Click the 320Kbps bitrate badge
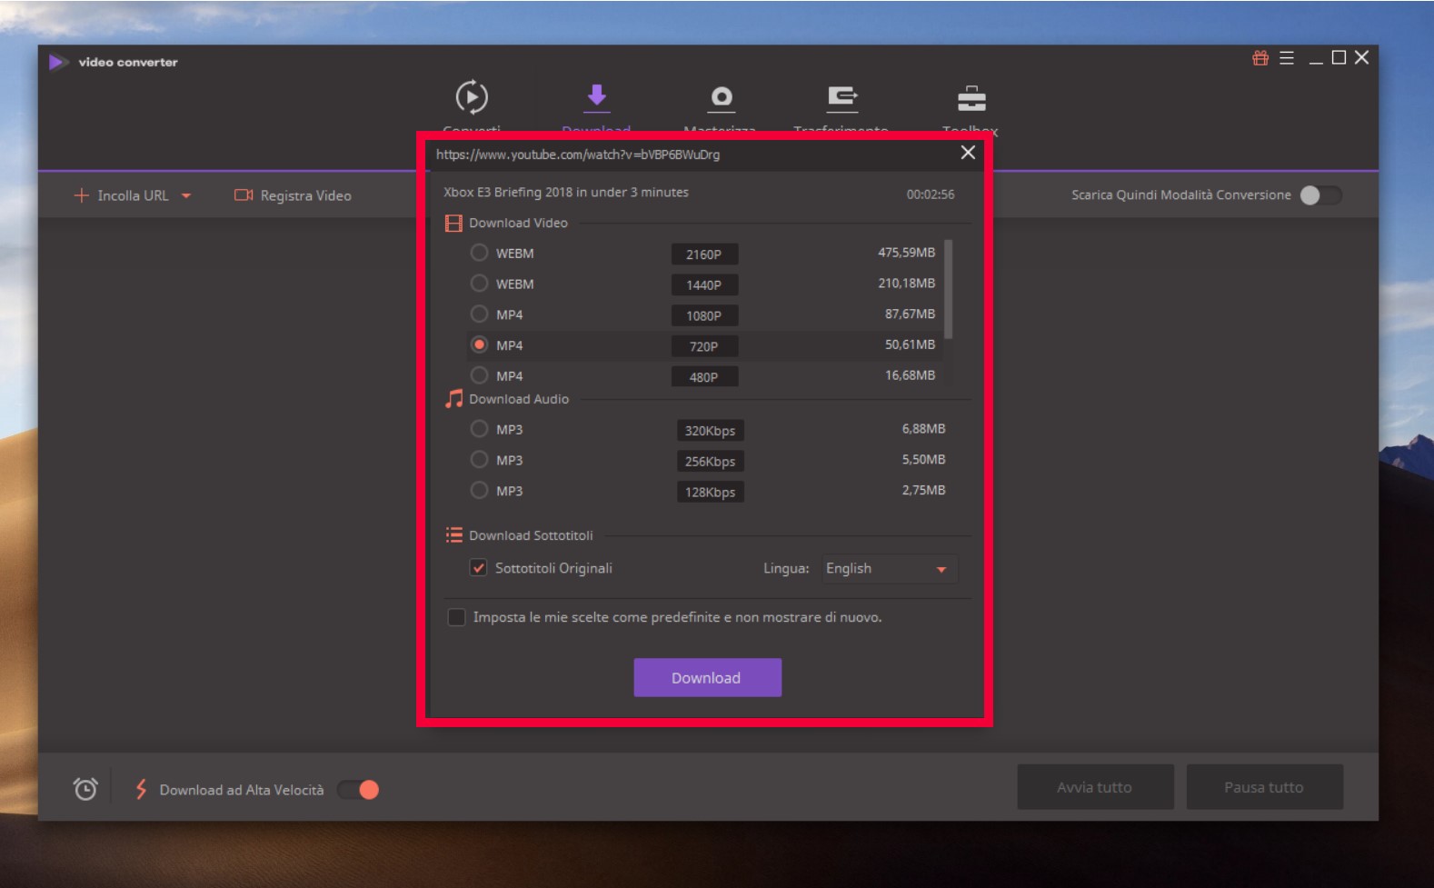Screen dimensions: 1434x888 (710, 431)
